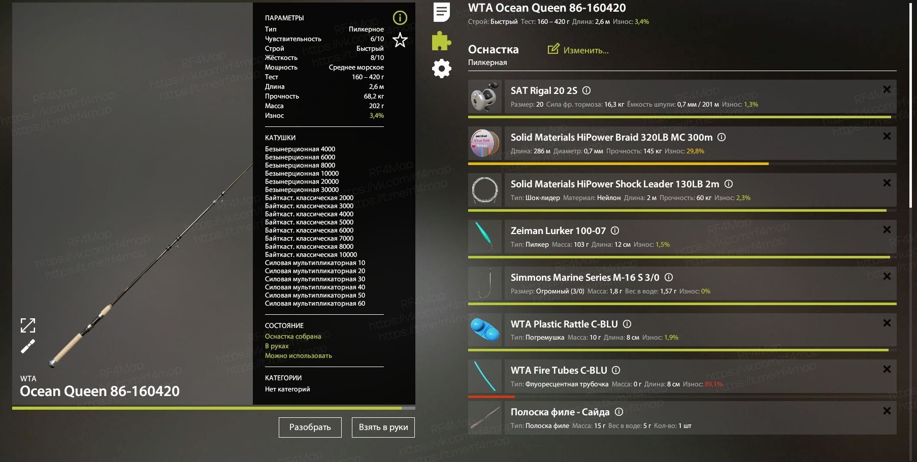This screenshot has width=917, height=462.
Task: Select the Fire Tubes tube thumbnail
Action: click(485, 376)
